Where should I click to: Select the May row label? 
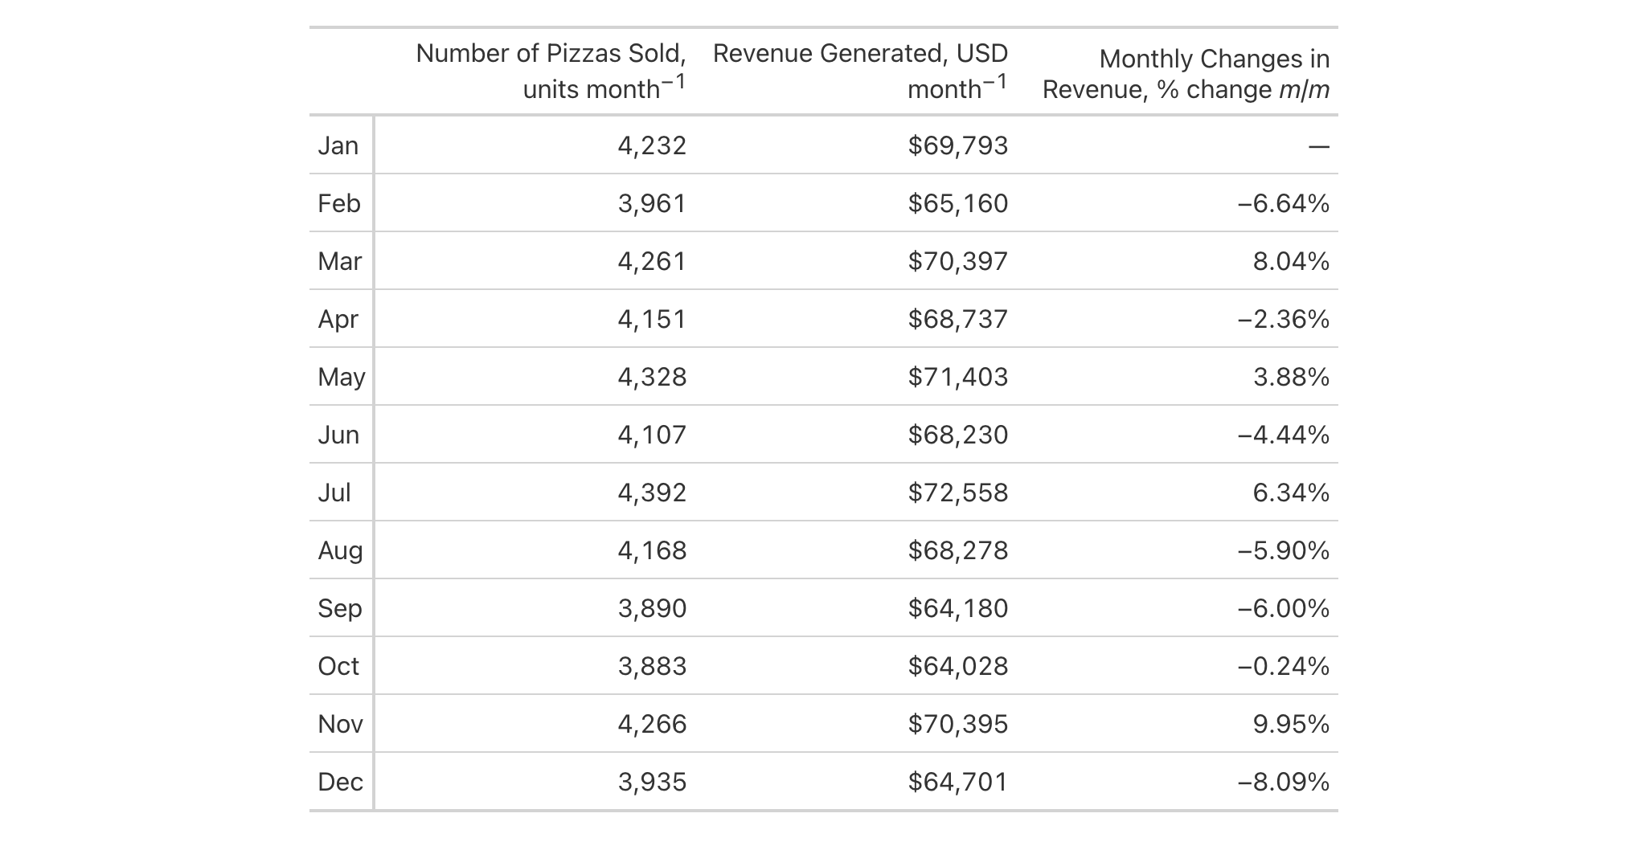point(342,377)
